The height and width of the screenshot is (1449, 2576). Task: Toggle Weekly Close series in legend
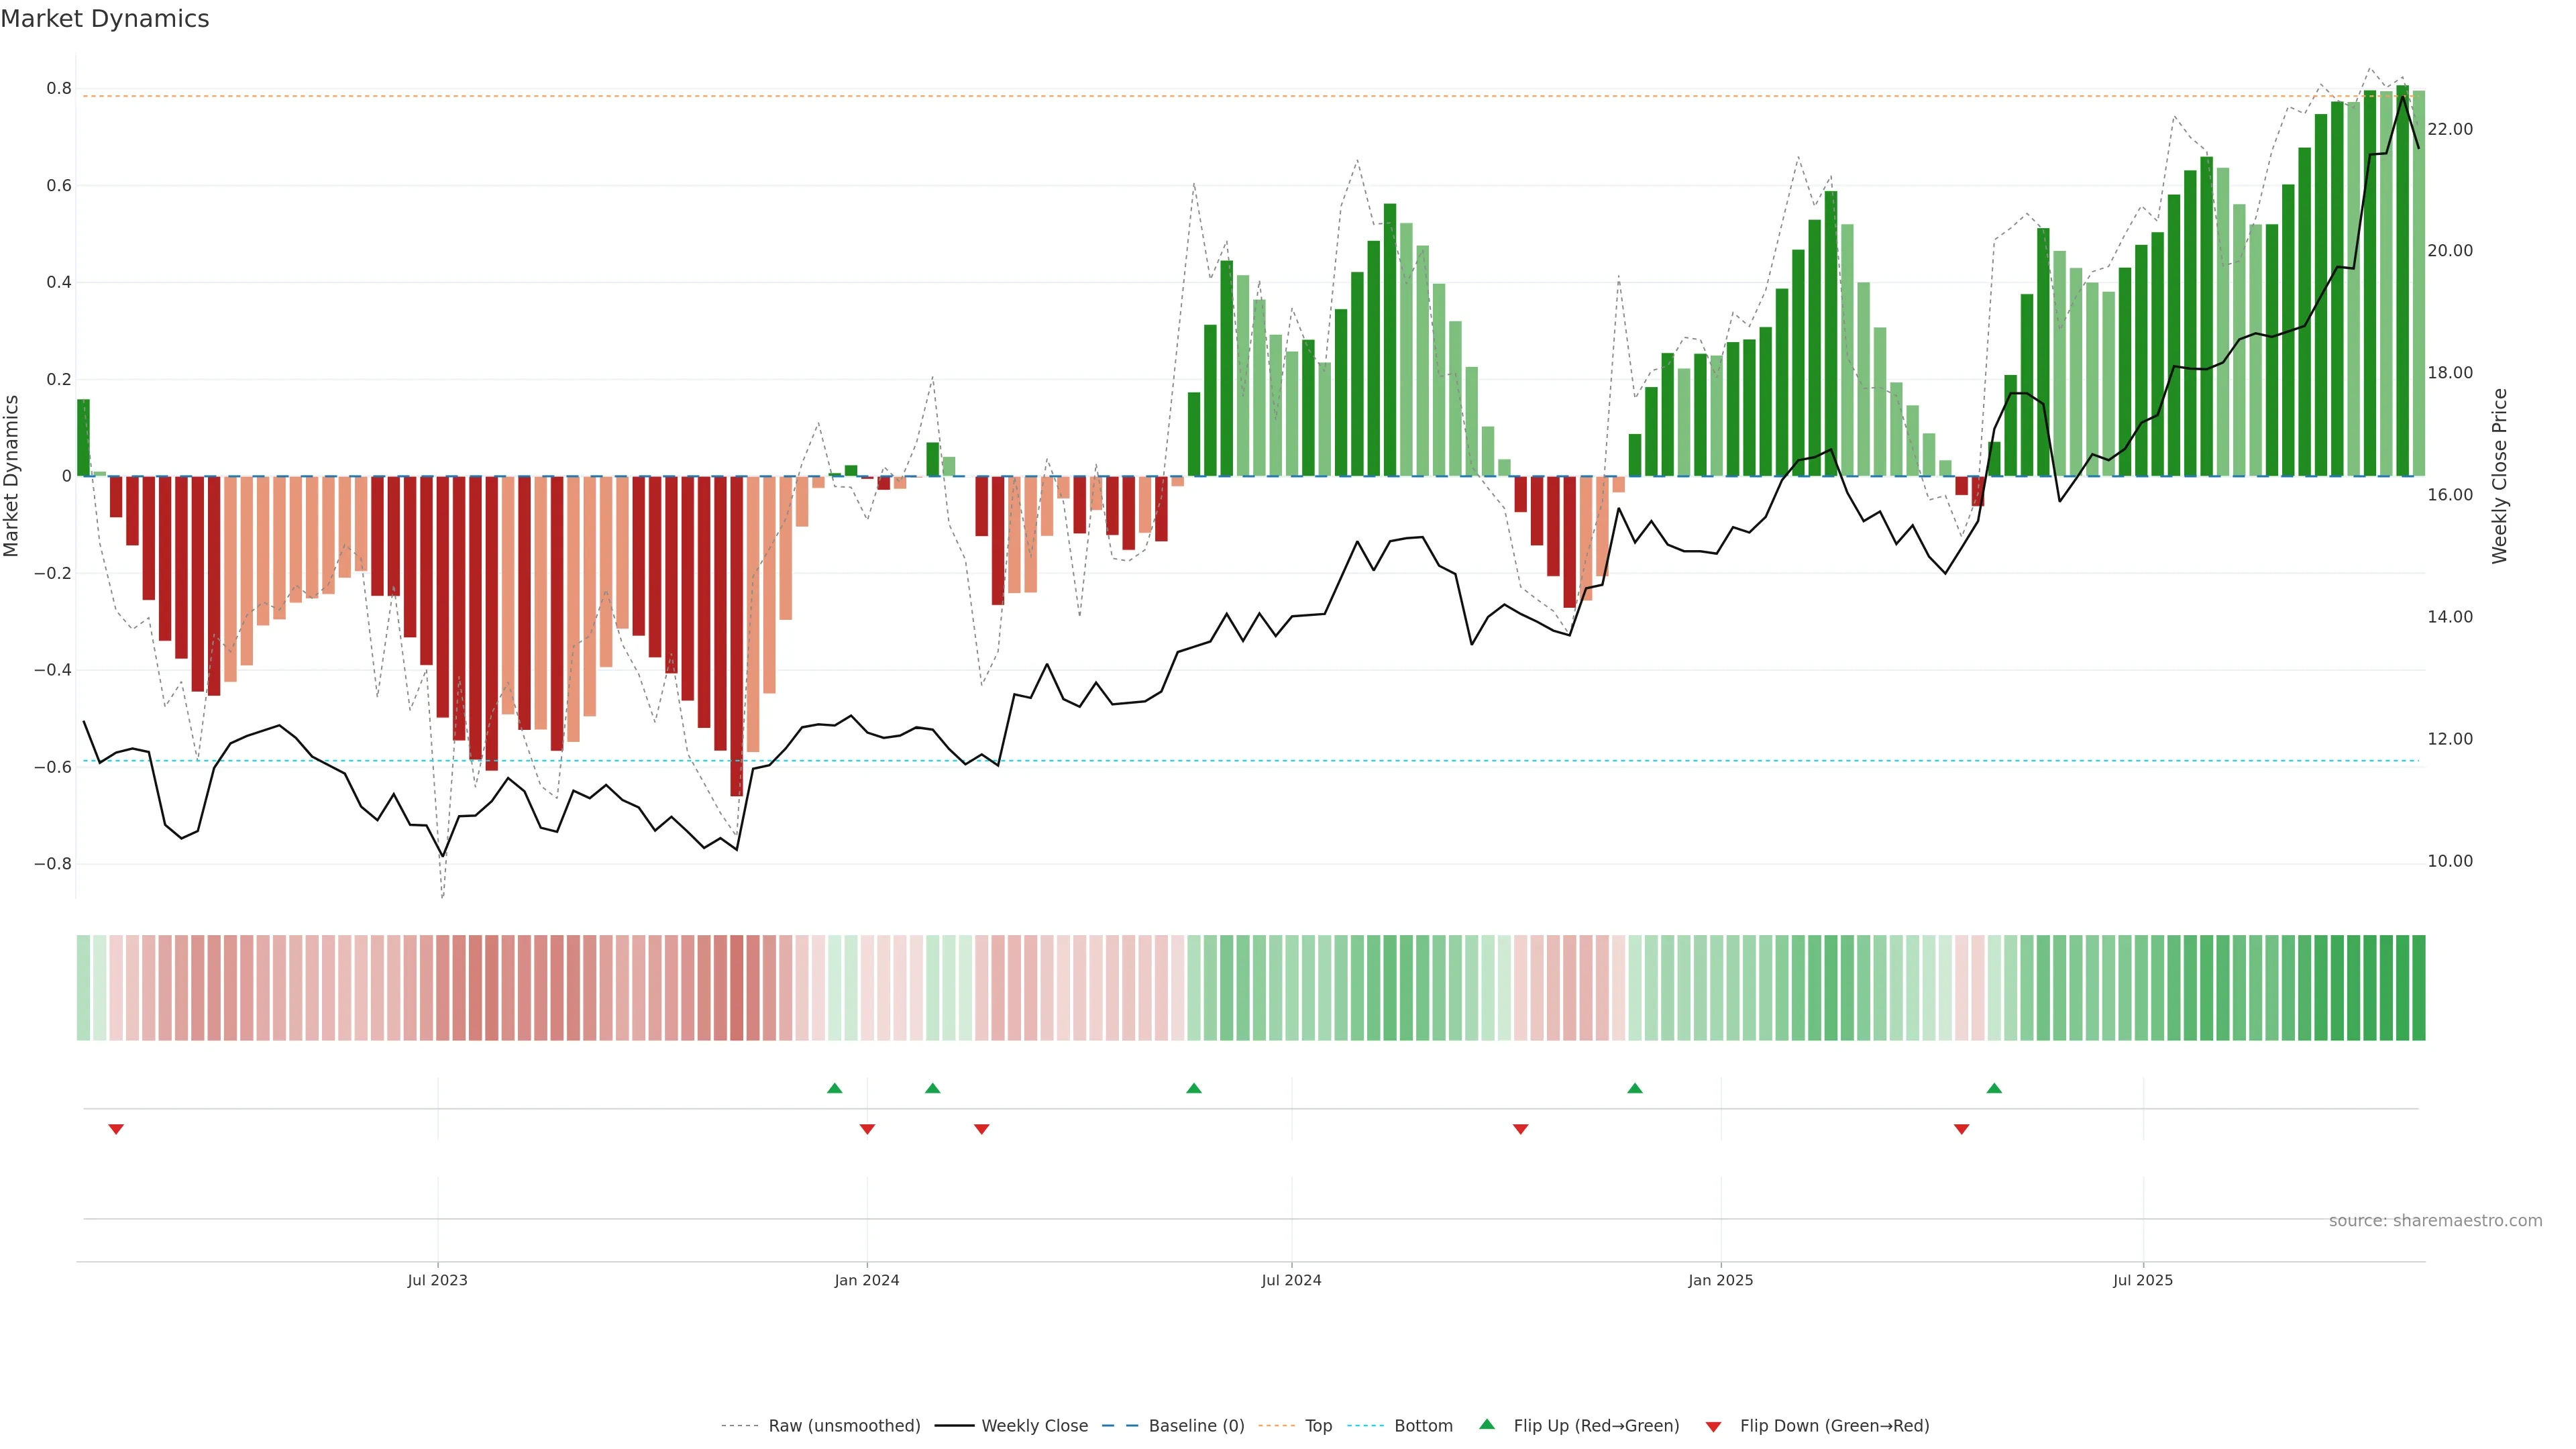tap(1034, 1426)
